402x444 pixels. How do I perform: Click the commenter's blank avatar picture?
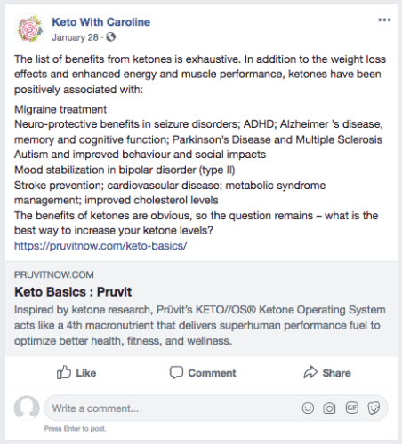[27, 408]
